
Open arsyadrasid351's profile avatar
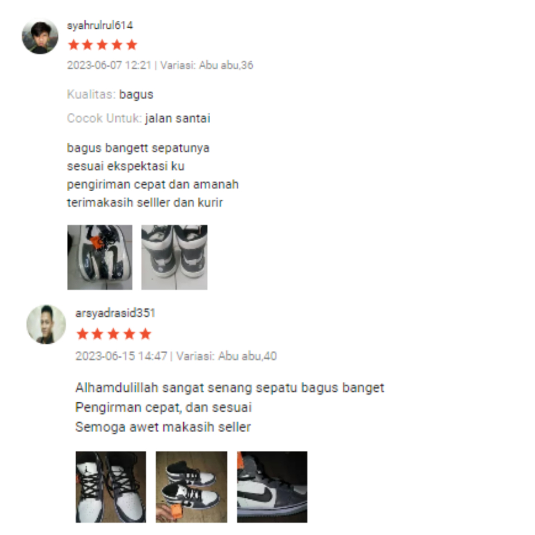[46, 324]
